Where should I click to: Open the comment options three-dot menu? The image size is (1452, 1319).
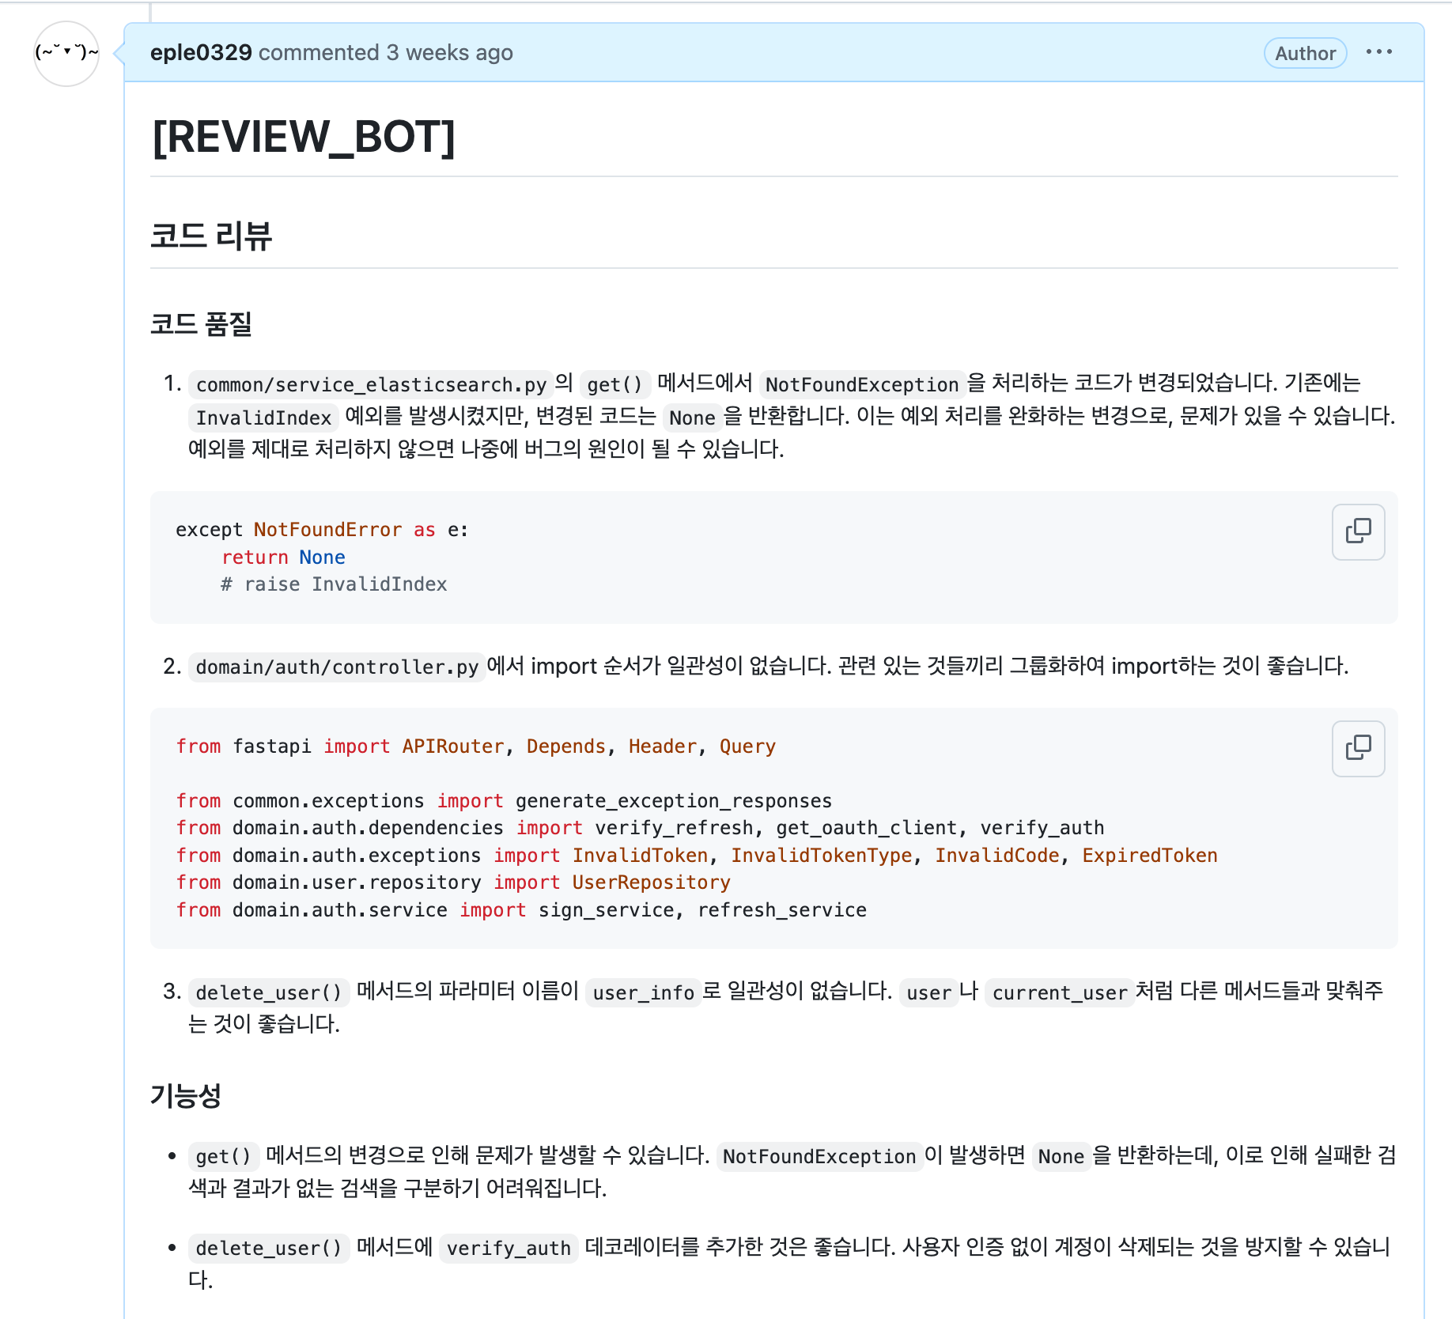coord(1379,52)
